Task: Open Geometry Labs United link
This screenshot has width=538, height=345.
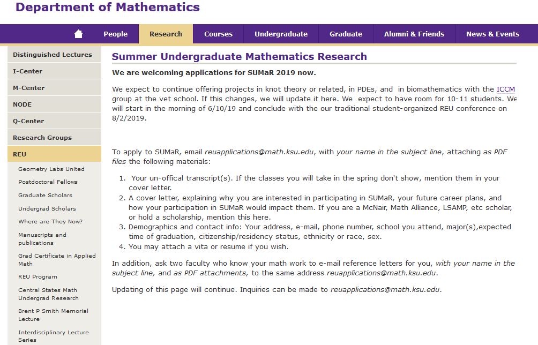Action: [x=51, y=169]
